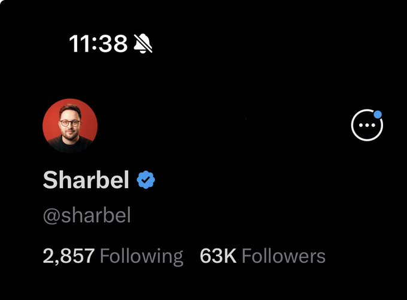Open Sharbel's round profile photo

[70, 126]
